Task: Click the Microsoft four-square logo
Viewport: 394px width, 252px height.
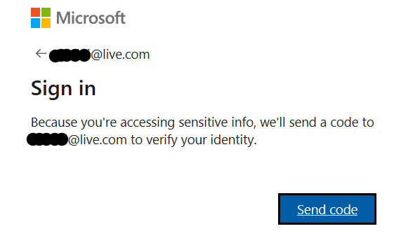Action: tap(41, 17)
